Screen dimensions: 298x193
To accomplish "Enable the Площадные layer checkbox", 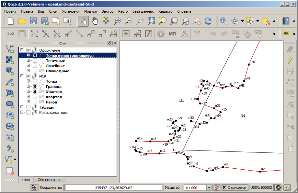I will tap(35, 71).
